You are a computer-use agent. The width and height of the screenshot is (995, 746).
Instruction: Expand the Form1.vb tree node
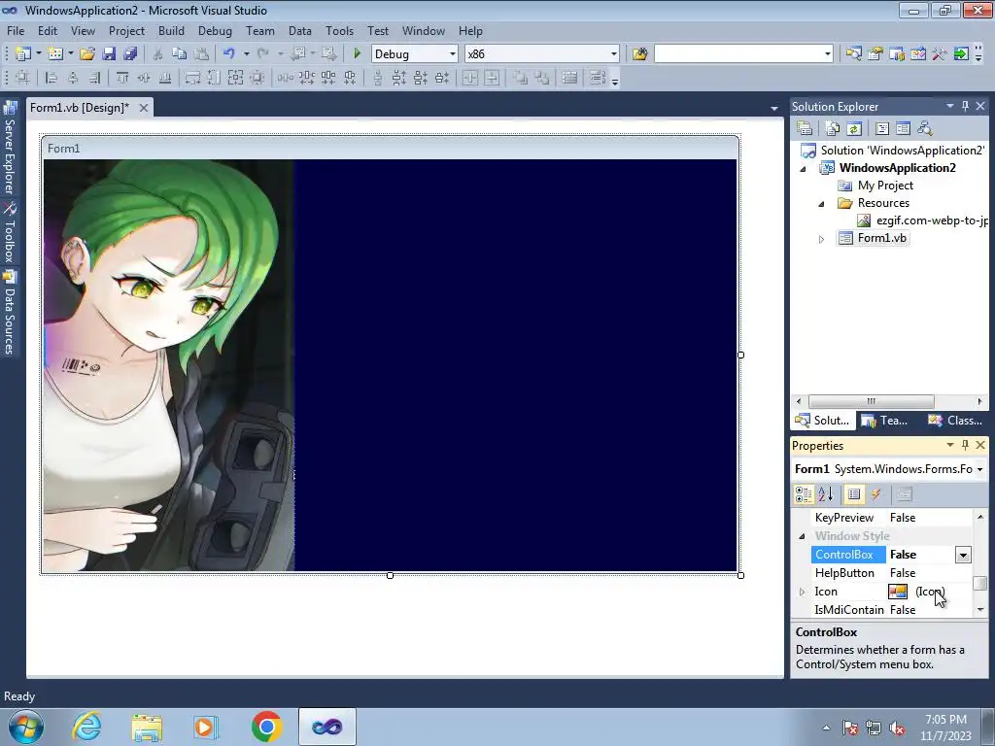pos(821,239)
